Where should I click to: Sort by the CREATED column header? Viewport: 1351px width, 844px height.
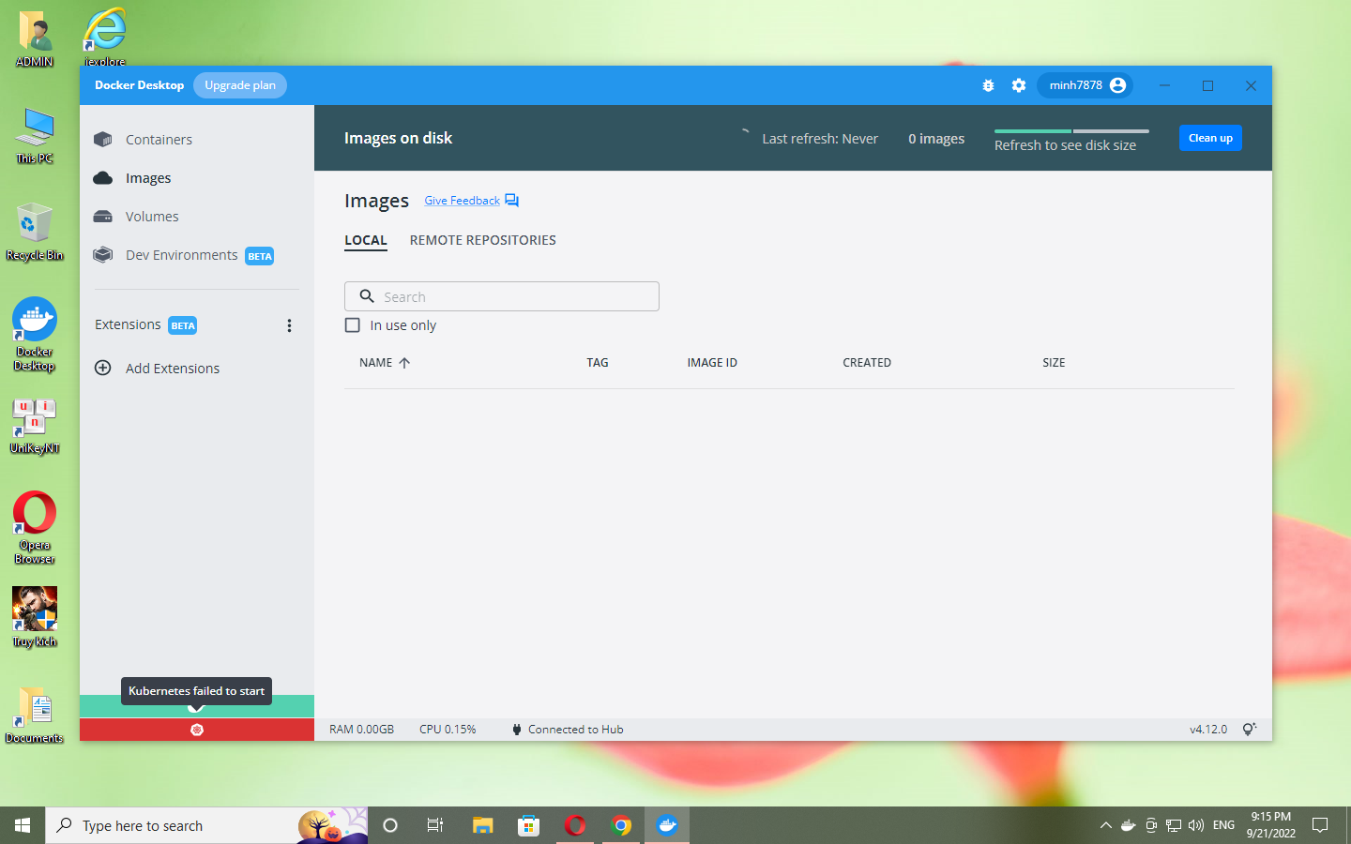tap(867, 363)
